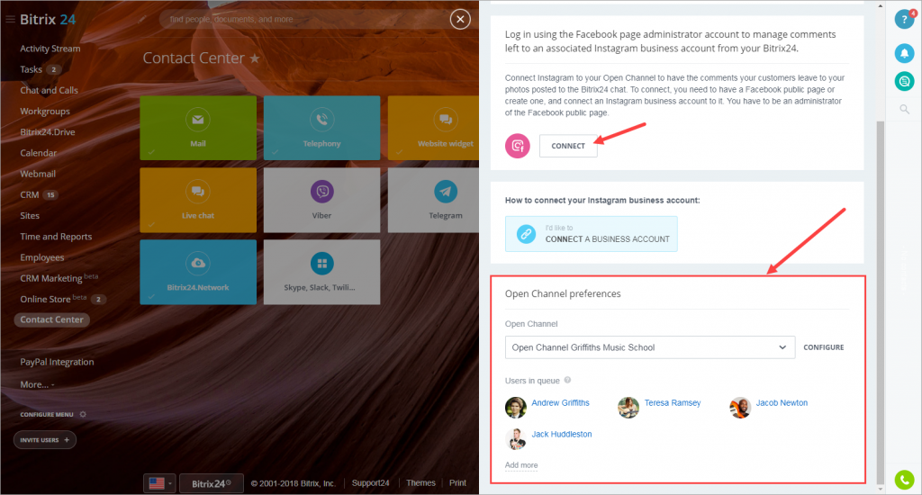Screen dimensions: 922x495
Task: Click the blue link chain icon
Action: click(526, 234)
